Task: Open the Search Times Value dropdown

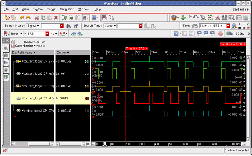Action: tap(110, 26)
